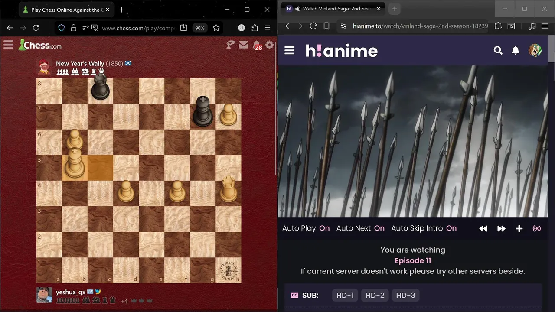This screenshot has width=555, height=312.
Task: Select the black king on g7
Action: [202, 112]
